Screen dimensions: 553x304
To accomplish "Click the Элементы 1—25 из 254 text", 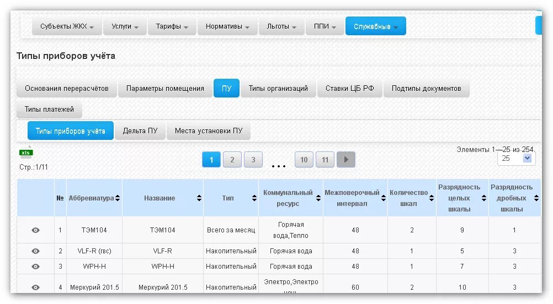I will click(496, 150).
